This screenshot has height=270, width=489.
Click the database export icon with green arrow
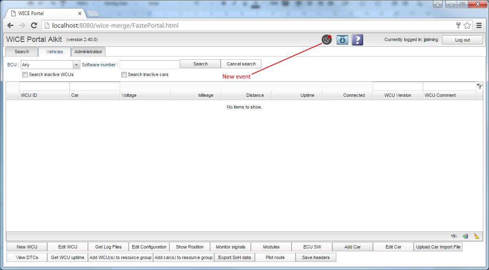[465, 236]
